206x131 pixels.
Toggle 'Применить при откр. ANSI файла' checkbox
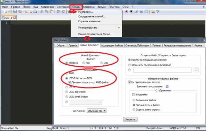pyautogui.click(x=70, y=82)
